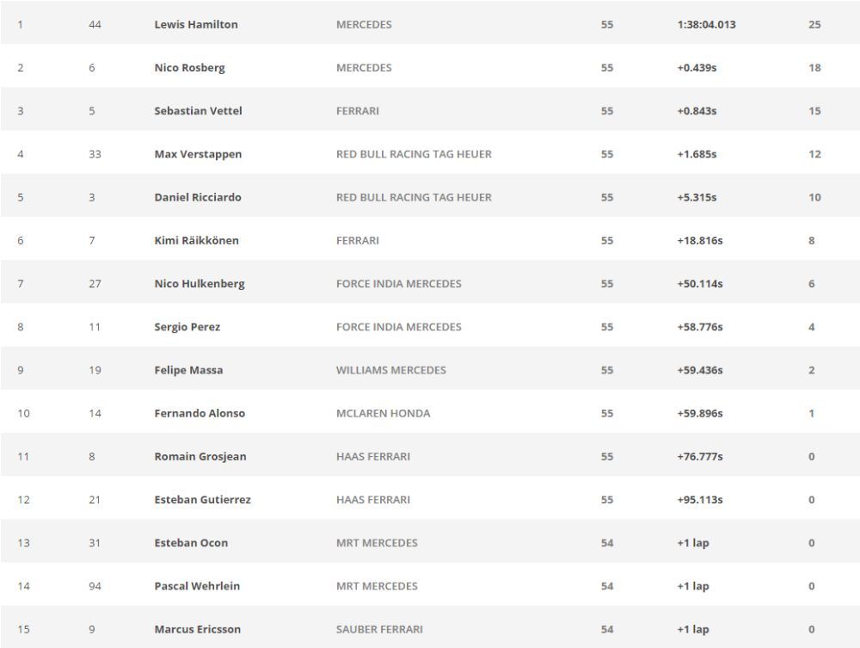Viewport: 860px width, 648px height.
Task: Click Max Verstappen's name
Action: (198, 154)
